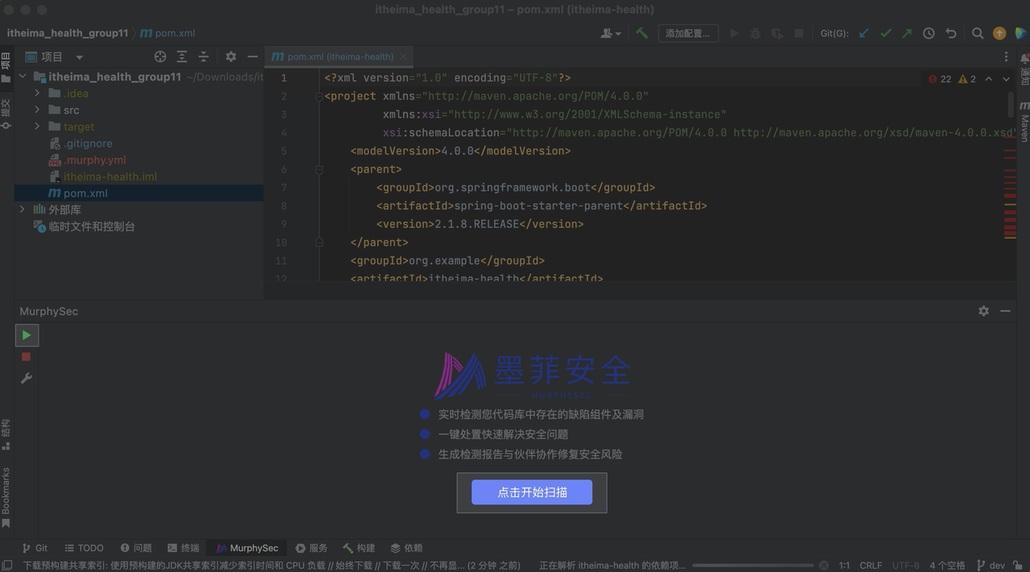Image resolution: width=1030 pixels, height=572 pixels.
Task: Click the 添加配置 button
Action: pyautogui.click(x=687, y=33)
